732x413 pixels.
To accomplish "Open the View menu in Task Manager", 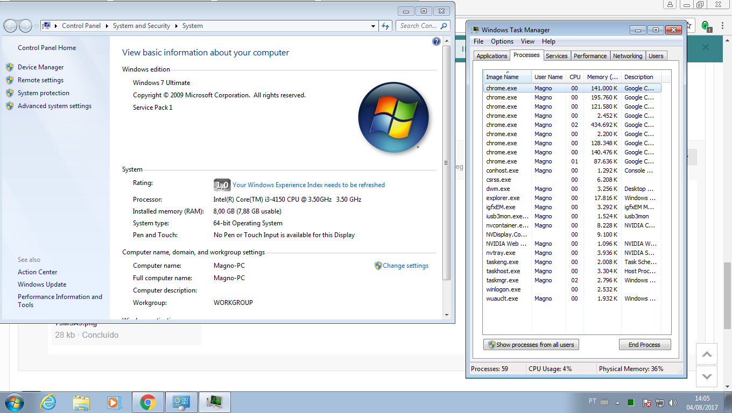I will click(x=528, y=41).
